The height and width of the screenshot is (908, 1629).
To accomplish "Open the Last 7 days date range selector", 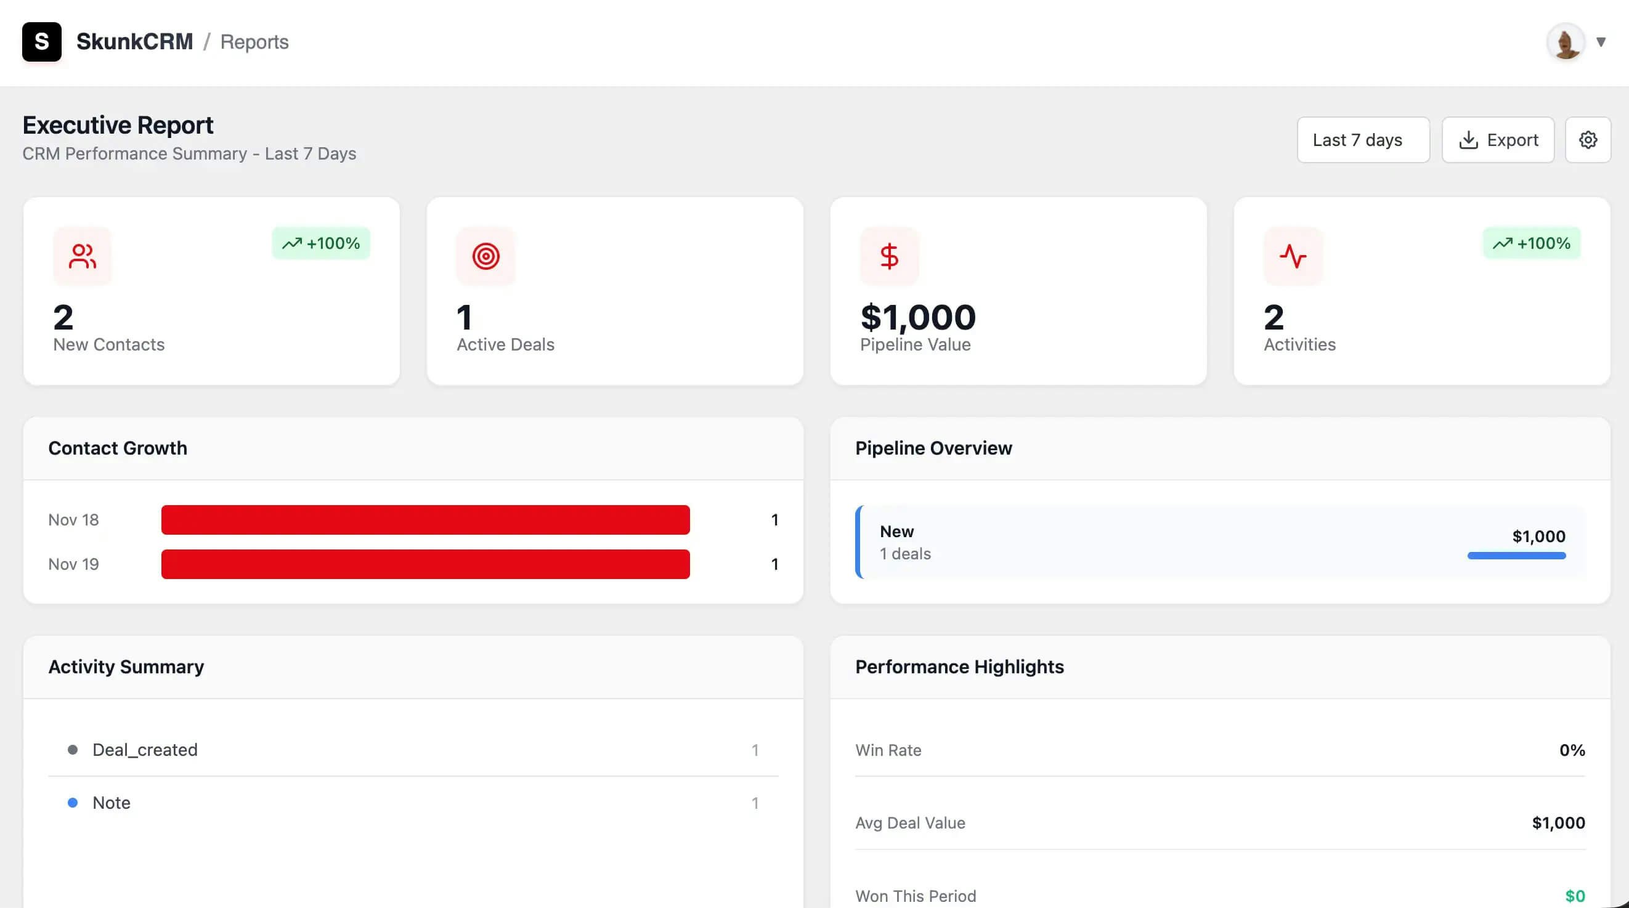I will (x=1363, y=140).
